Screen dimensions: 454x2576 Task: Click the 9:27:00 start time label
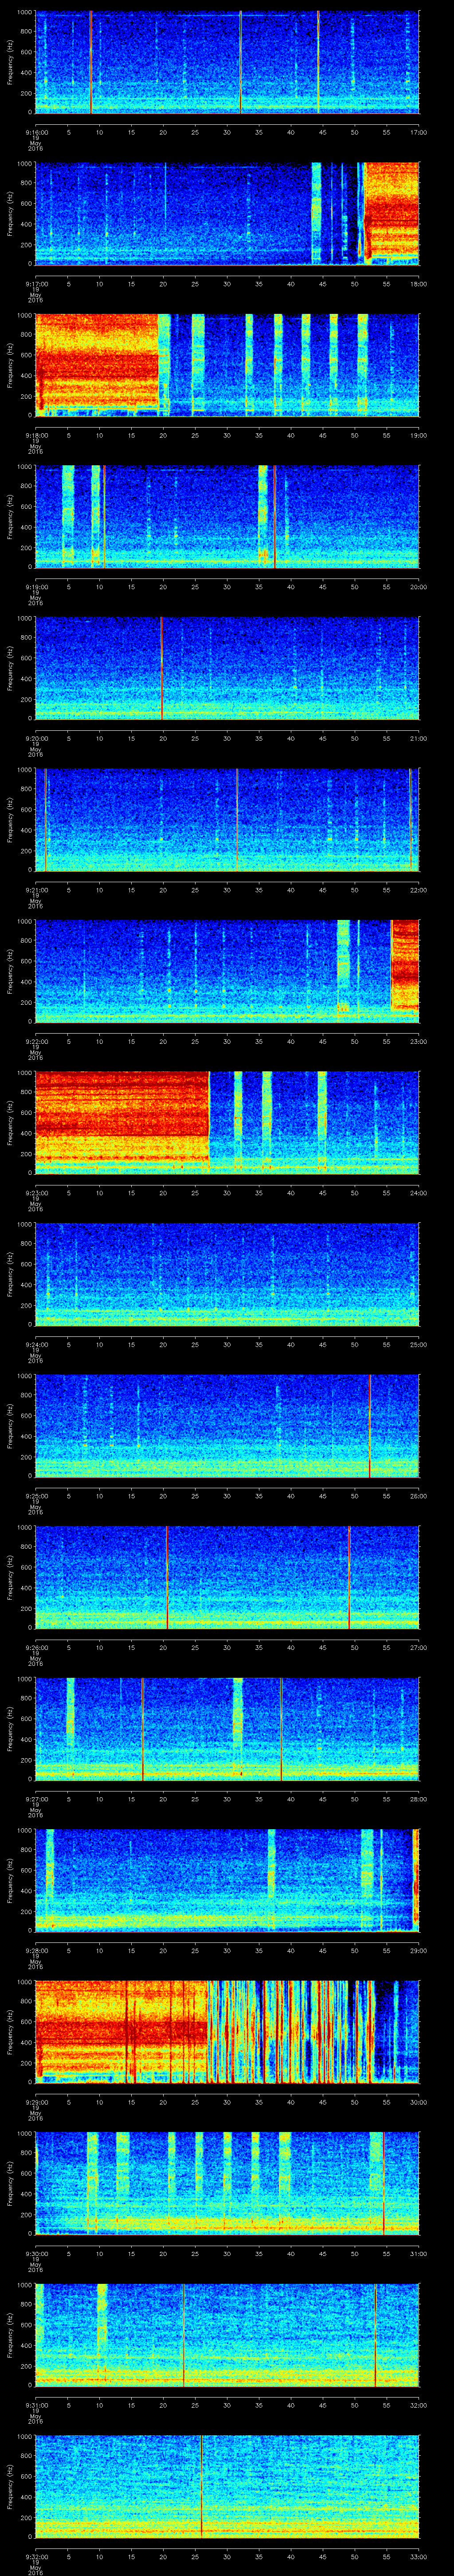(x=37, y=1798)
